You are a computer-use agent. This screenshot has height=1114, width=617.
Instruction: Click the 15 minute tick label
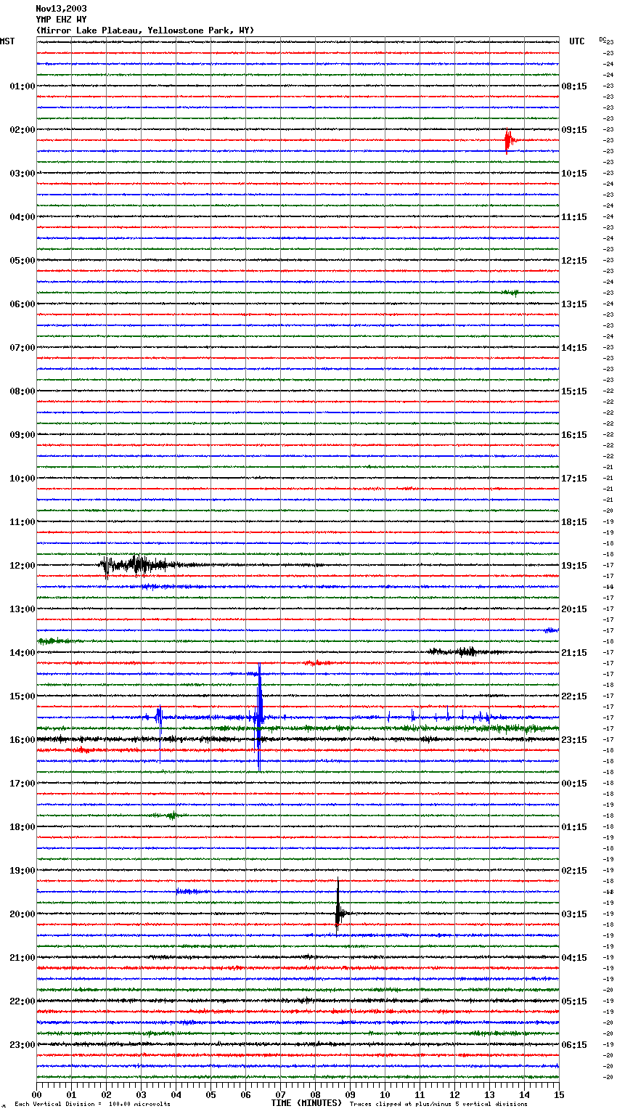[x=559, y=1094]
